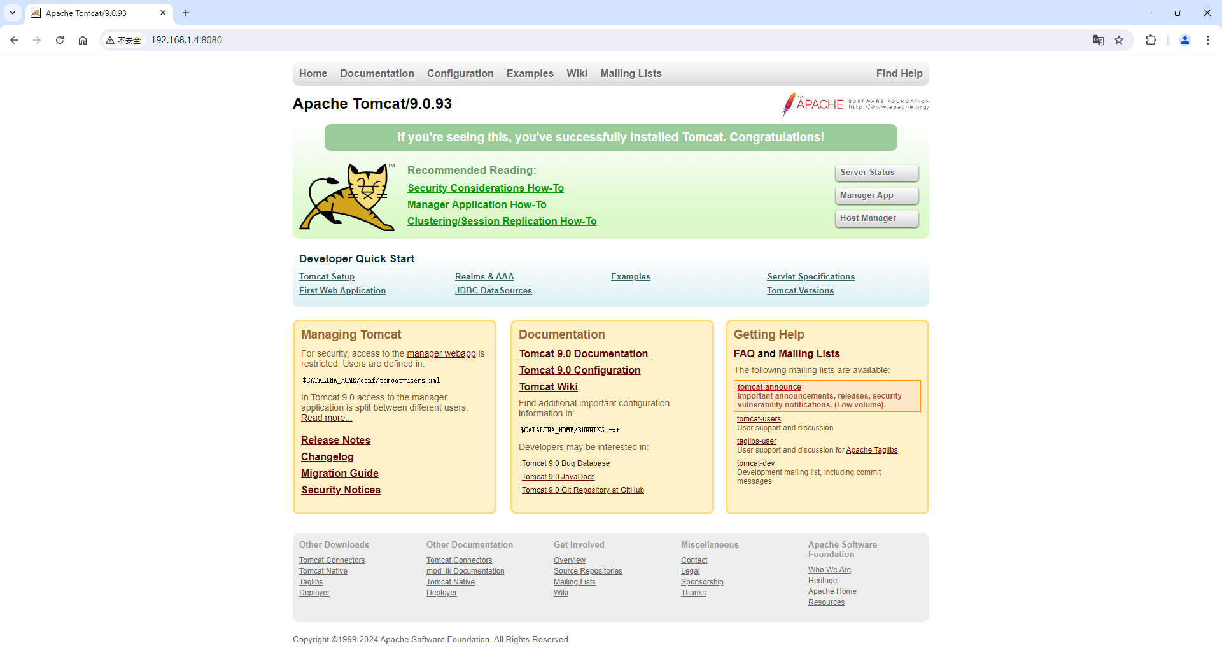Image resolution: width=1222 pixels, height=657 pixels.
Task: Open the tomcat-dev mailing list link
Action: [x=755, y=463]
